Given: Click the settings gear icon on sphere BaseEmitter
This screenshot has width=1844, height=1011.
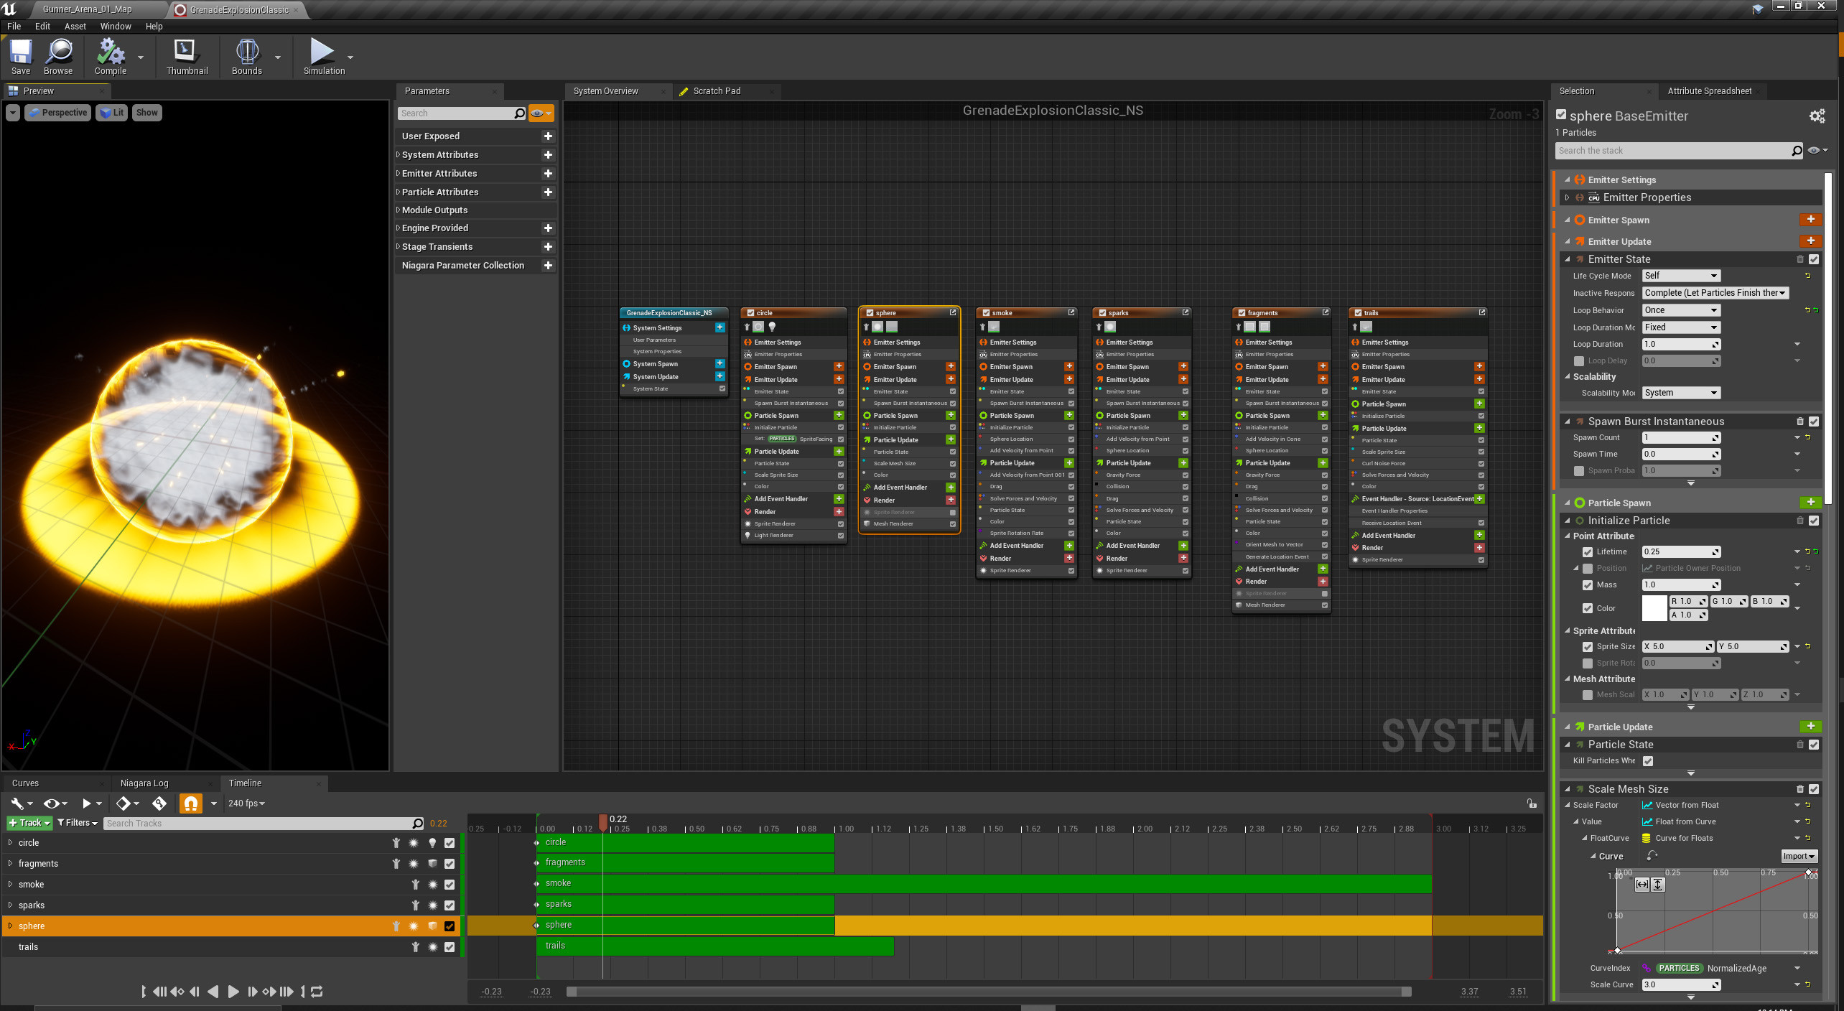Looking at the screenshot, I should pyautogui.click(x=1819, y=116).
